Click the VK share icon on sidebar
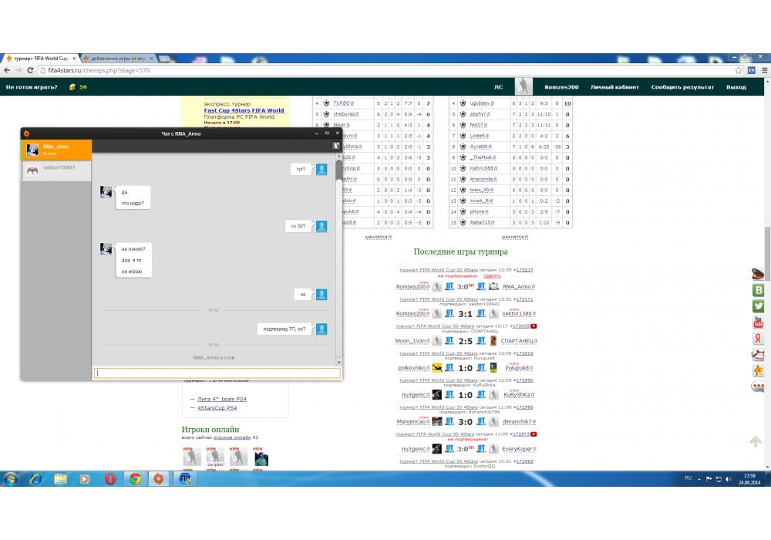Screen dimensions: 771x540 [x=758, y=290]
